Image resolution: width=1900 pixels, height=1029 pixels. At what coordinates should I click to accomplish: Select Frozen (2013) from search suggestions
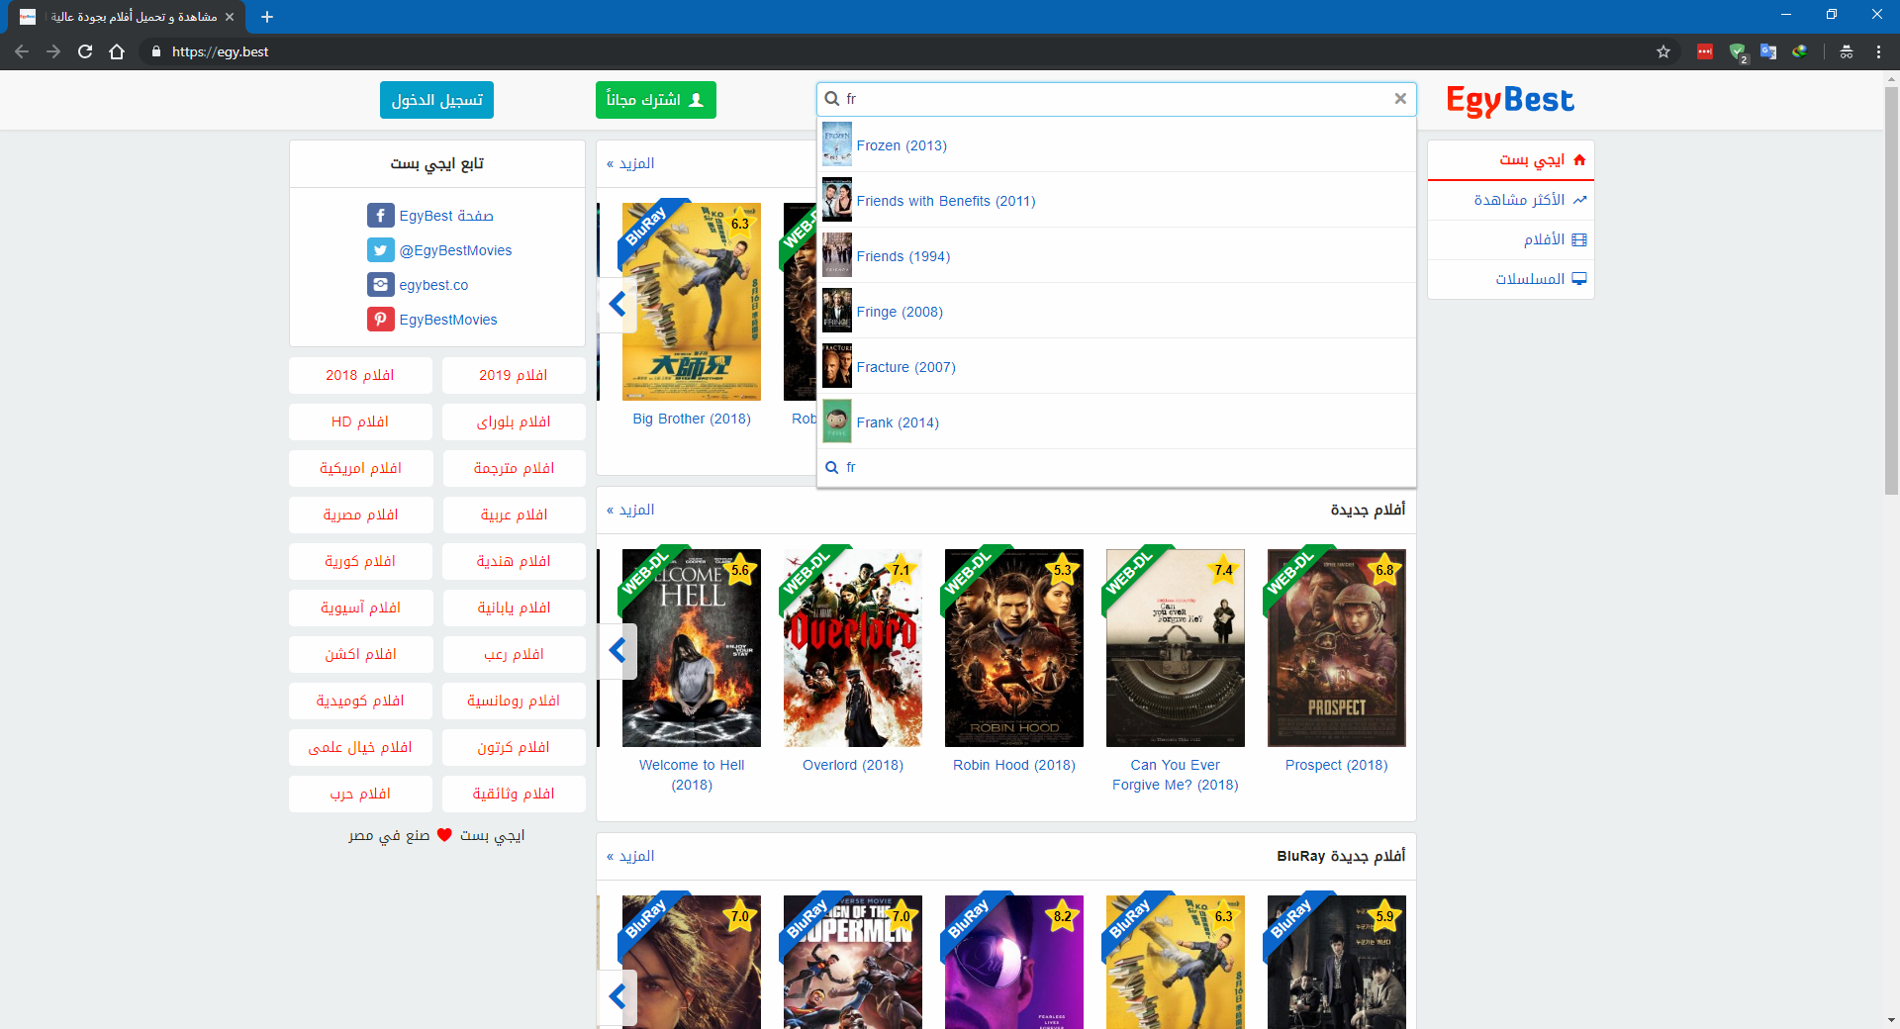pos(1116,144)
